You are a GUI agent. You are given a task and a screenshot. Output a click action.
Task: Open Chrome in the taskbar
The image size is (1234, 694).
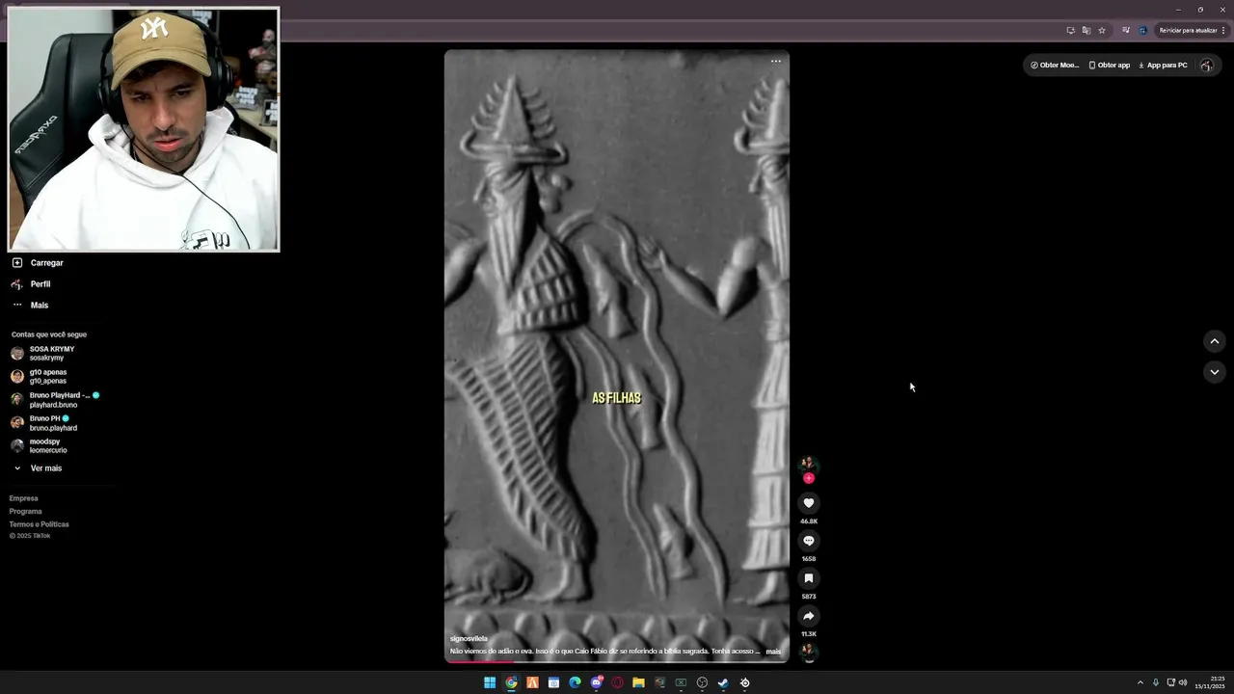[511, 682]
